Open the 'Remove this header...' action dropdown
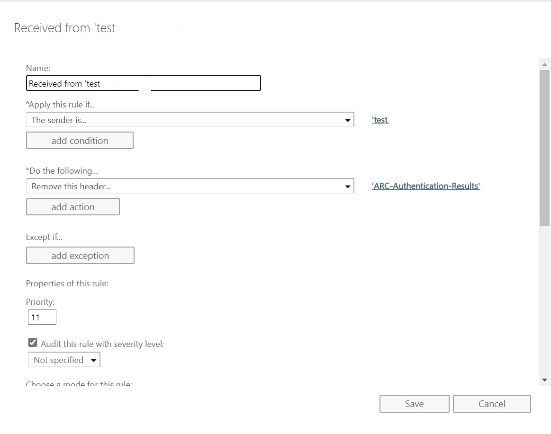Viewport: 551px width, 434px height. click(190, 186)
